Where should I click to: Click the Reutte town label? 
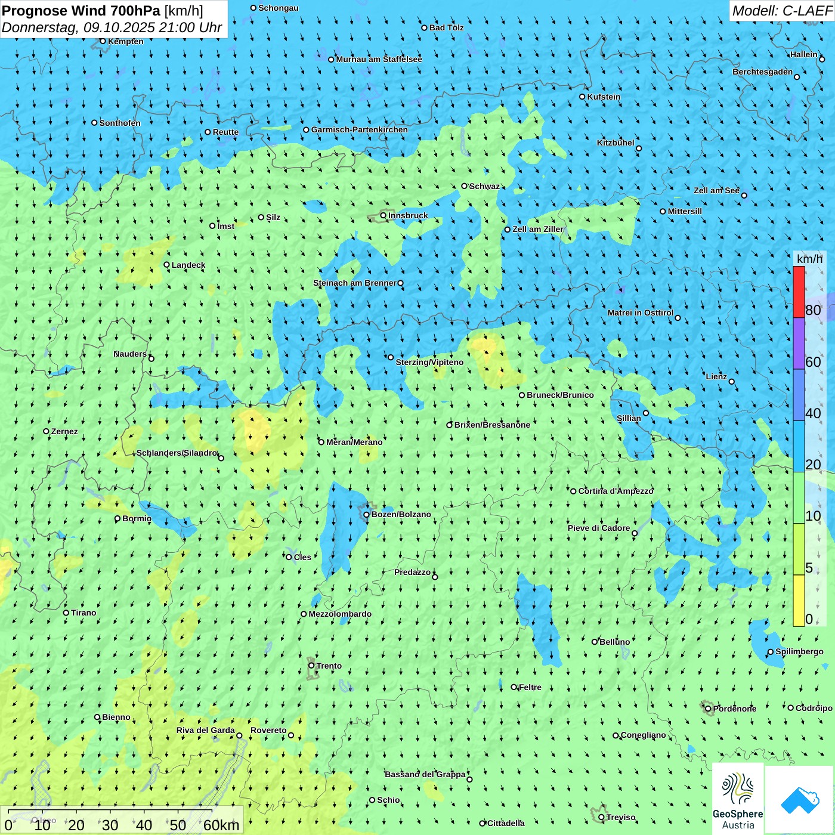coord(225,132)
